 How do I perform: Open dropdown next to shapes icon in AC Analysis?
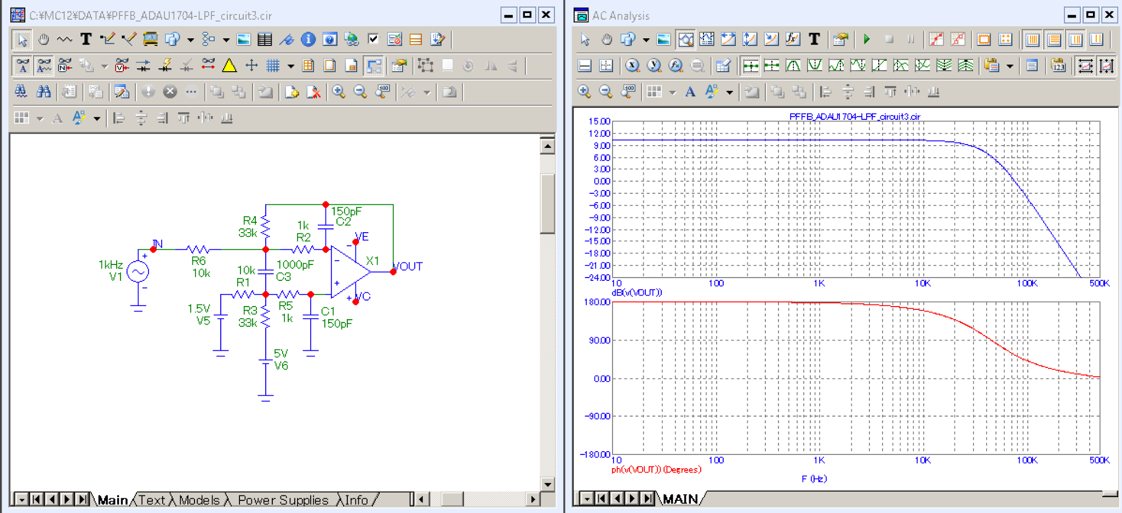(646, 39)
